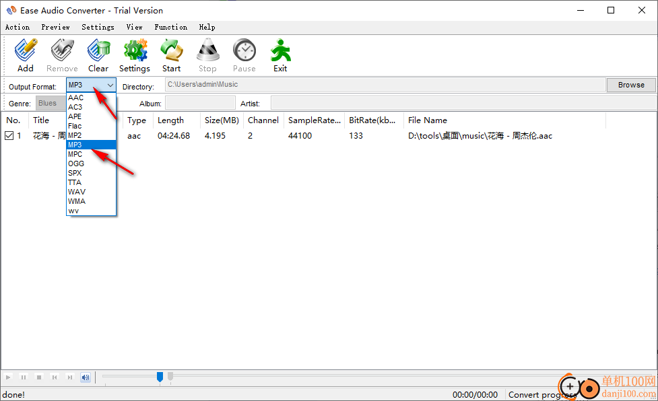Toggle the speaker mute icon
The width and height of the screenshot is (658, 401).
86,377
